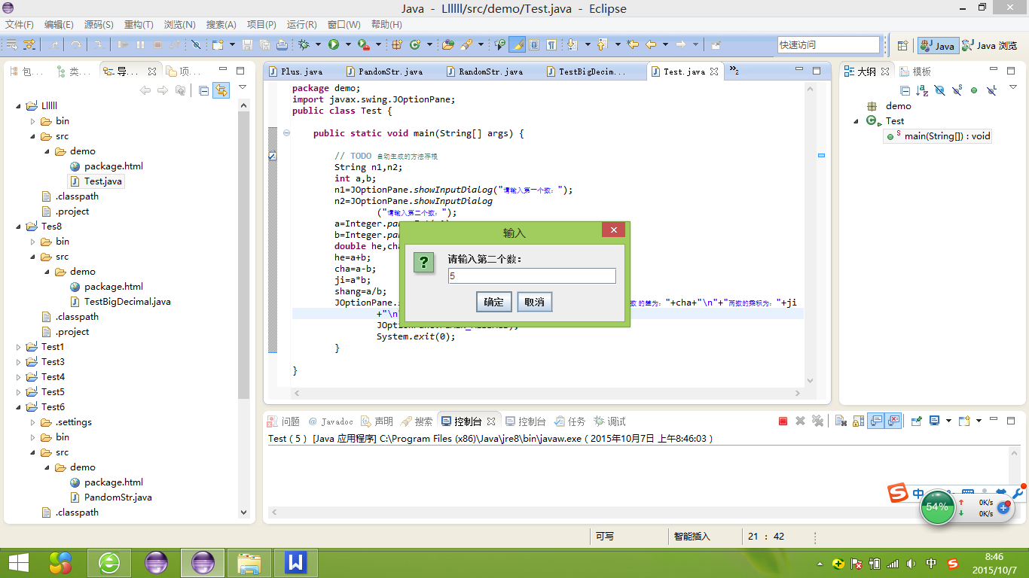Click the Pin Console icon

(x=917, y=421)
